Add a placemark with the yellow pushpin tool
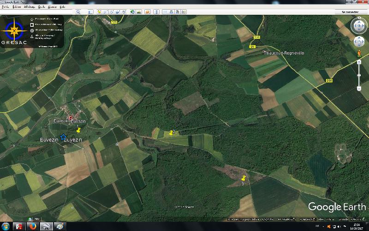This screenshot has height=231, width=369. coord(99,12)
